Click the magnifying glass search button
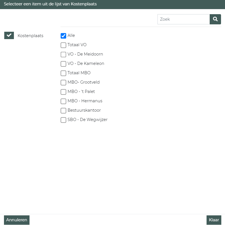Viewport: 225px width, 225px height. tap(215, 19)
